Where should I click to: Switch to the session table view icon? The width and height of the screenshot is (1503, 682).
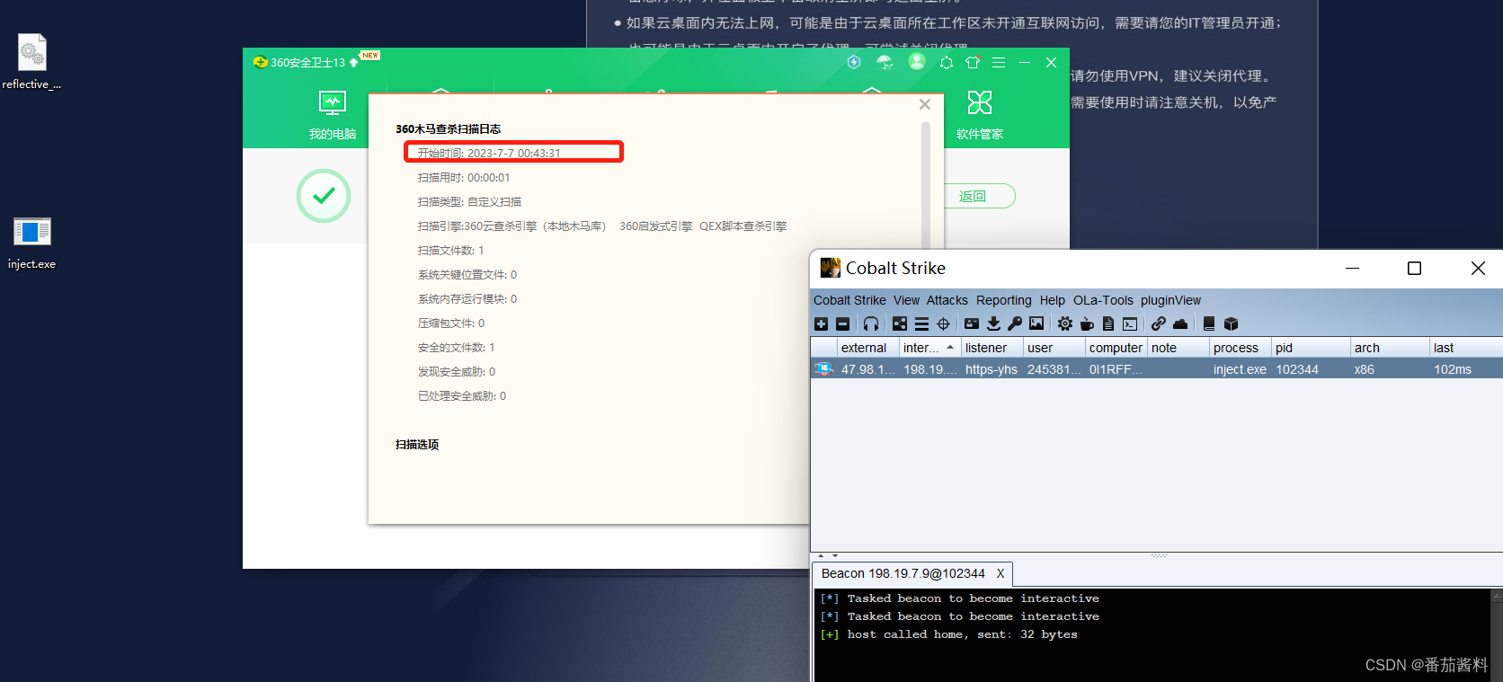point(921,323)
